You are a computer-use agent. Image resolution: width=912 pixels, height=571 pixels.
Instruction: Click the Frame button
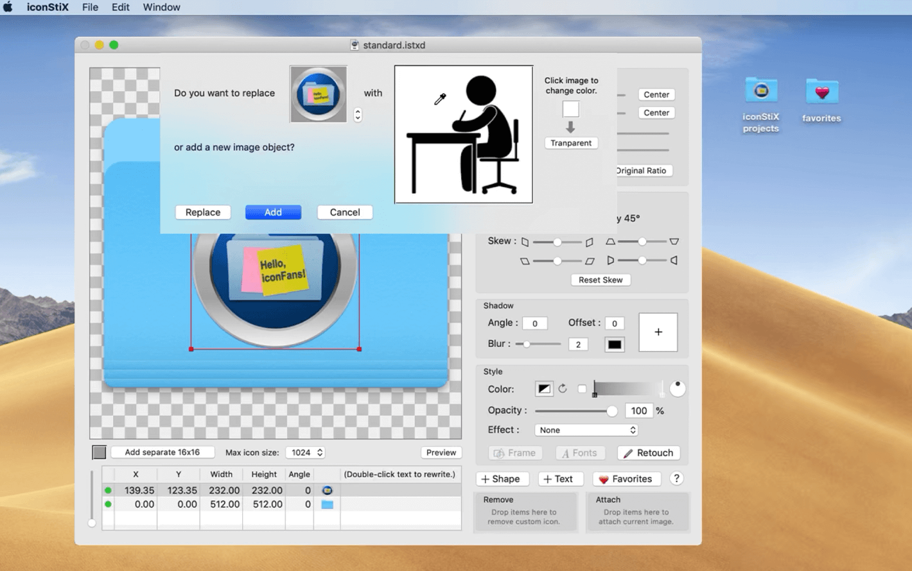tap(515, 453)
